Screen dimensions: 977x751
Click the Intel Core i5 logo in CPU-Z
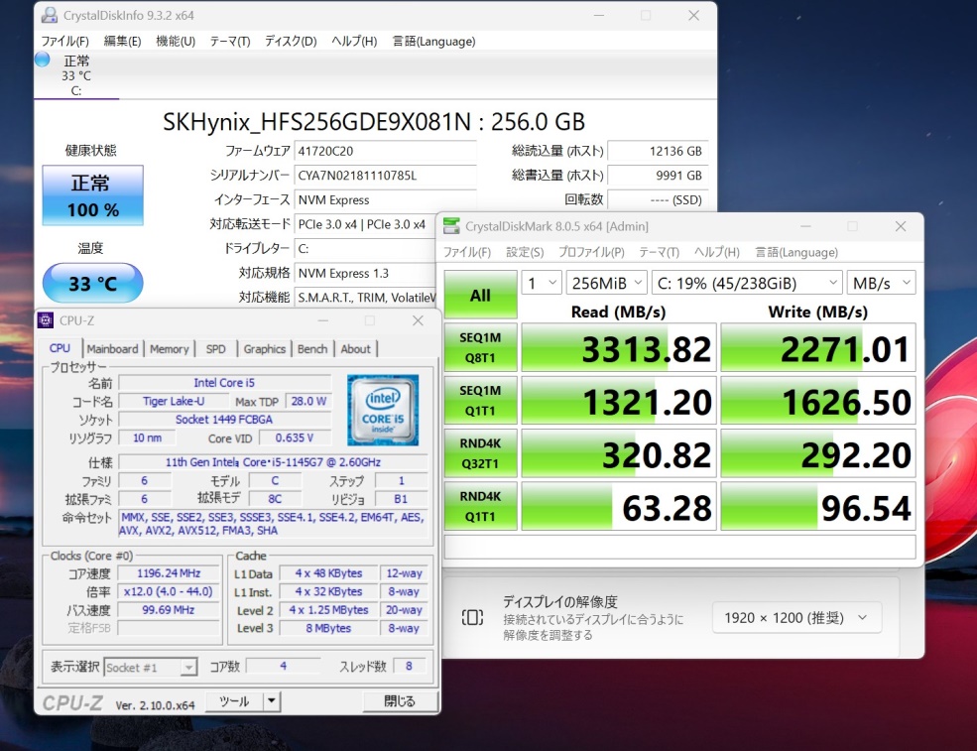(383, 410)
